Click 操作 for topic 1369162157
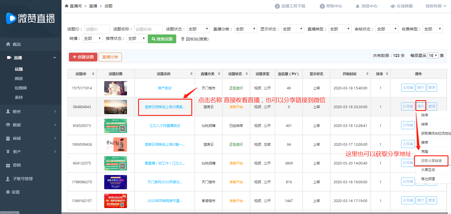 (x=421, y=200)
